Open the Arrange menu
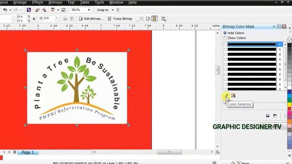292x164 pixels. point(20,2)
